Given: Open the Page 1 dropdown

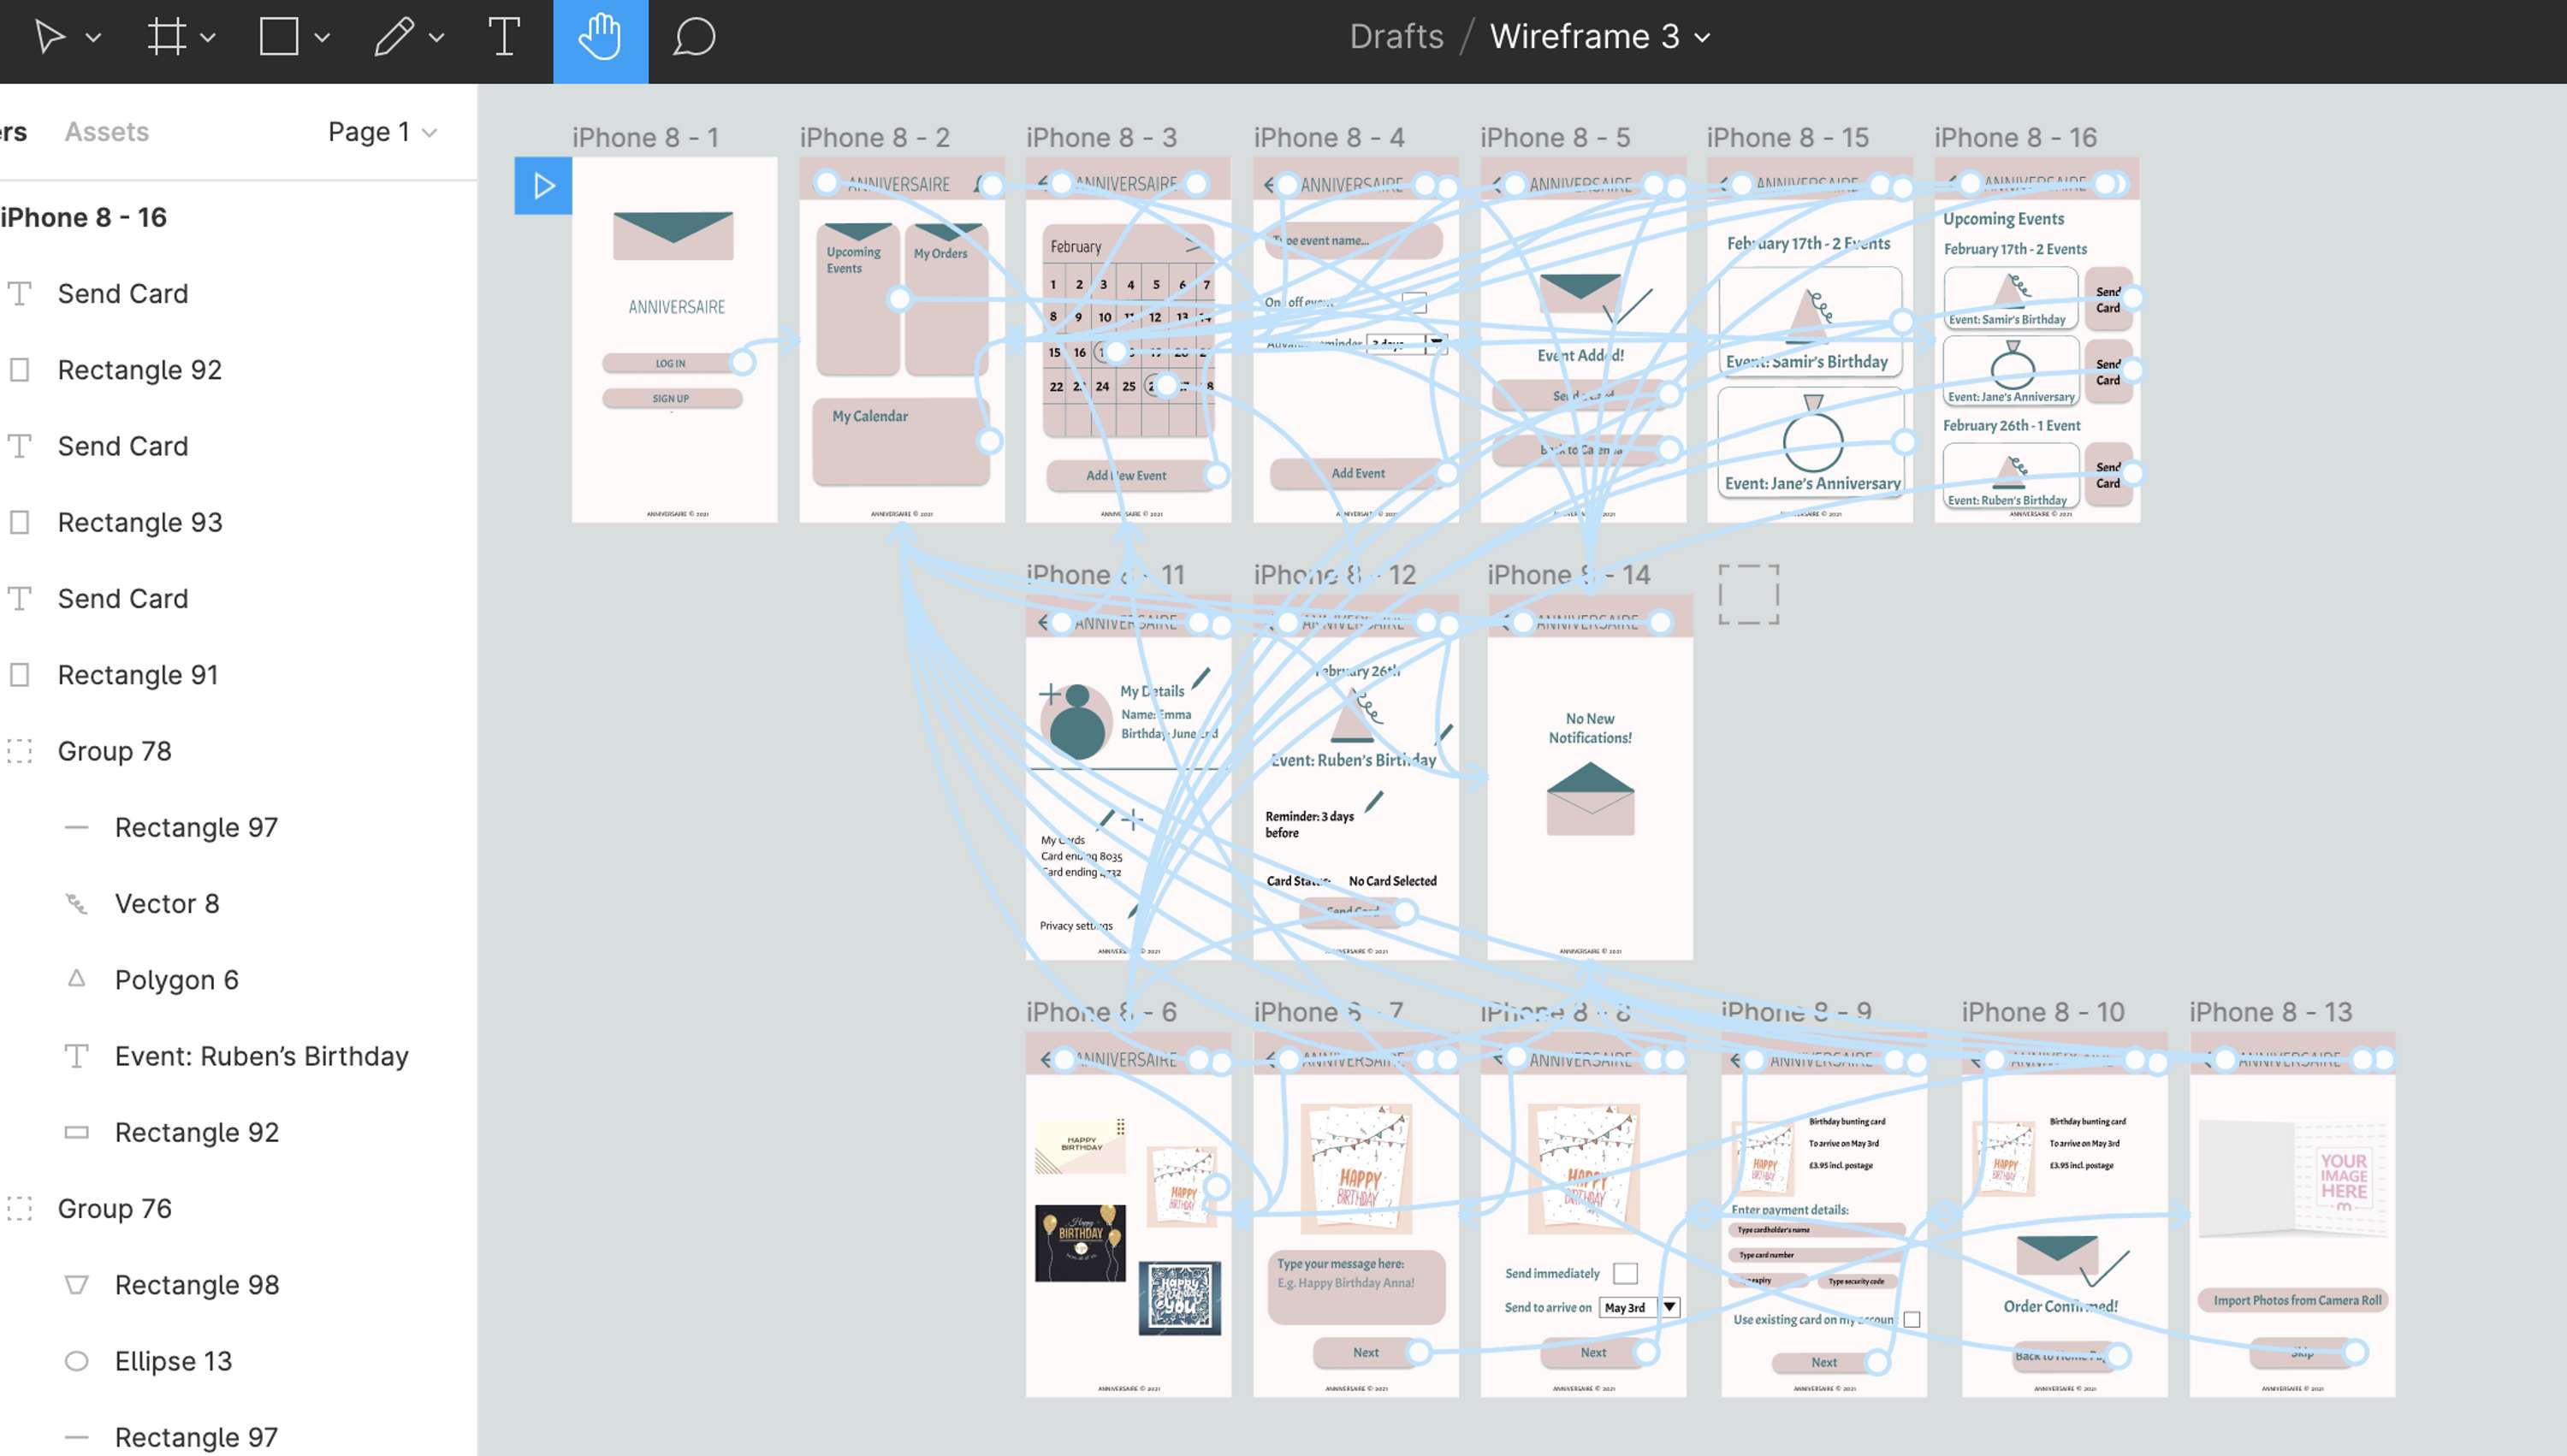Looking at the screenshot, I should pos(383,132).
